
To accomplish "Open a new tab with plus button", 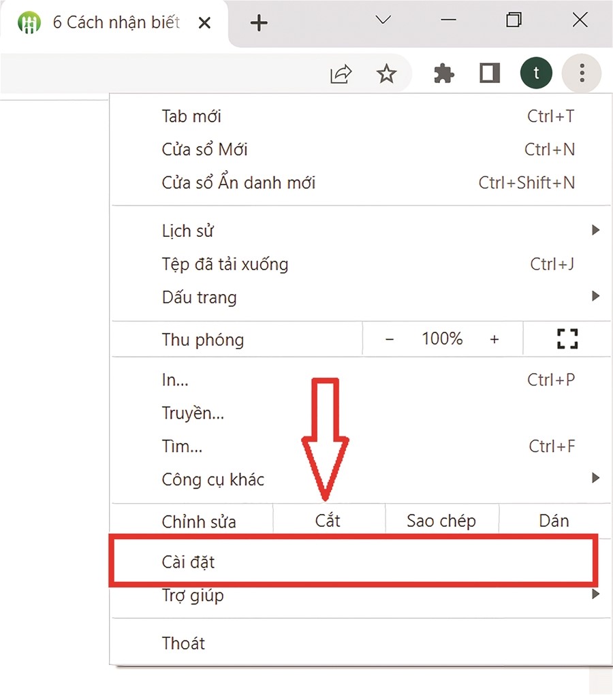I will pos(259,23).
